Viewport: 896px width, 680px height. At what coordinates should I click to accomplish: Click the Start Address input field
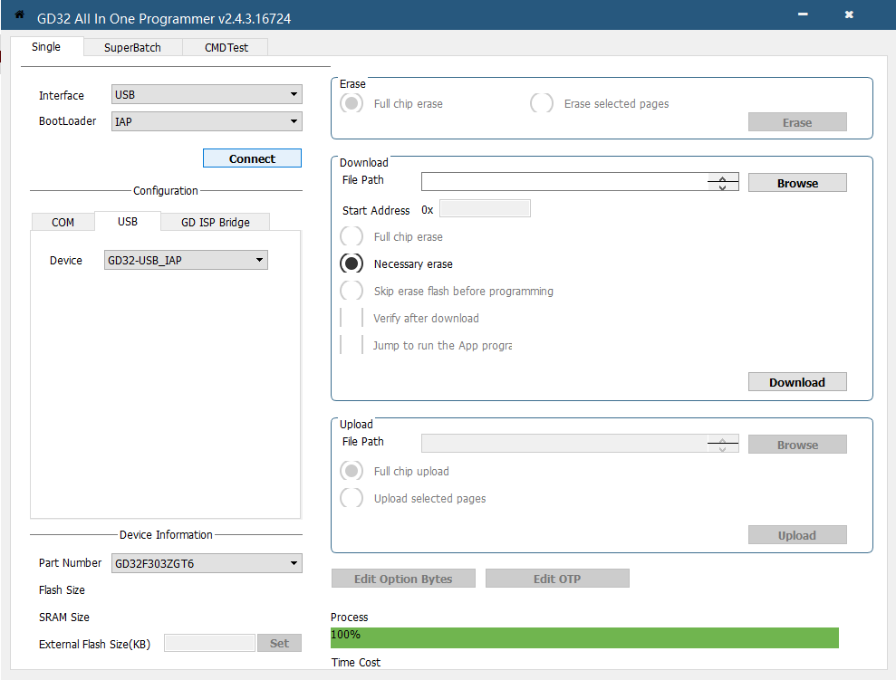point(485,208)
